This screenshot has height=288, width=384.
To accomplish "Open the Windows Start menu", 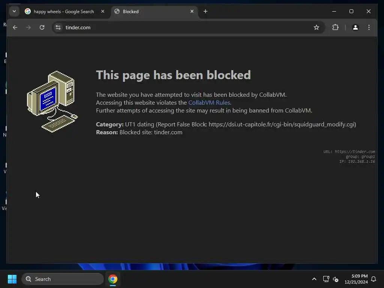I will coord(12,279).
